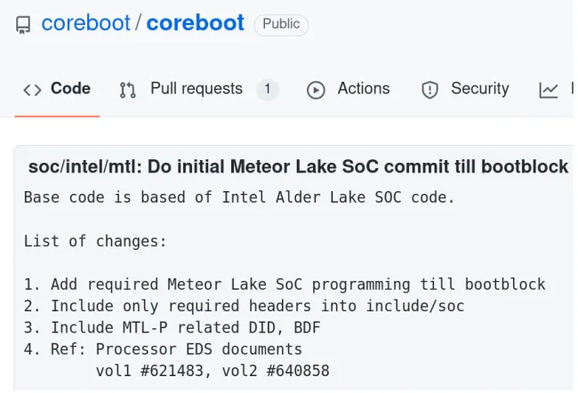Screen dimensions: 578x393
Task: Open the bold coreboot repository name link
Action: (196, 23)
